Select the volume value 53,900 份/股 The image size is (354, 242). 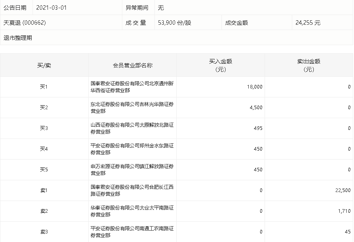(174, 23)
